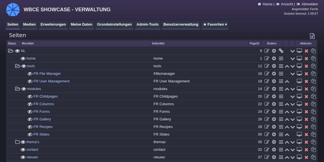The image size is (324, 162).
Task: Move the home page down
Action: pyautogui.click(x=292, y=59)
